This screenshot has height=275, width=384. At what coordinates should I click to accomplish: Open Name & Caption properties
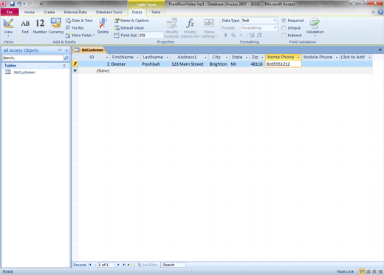(x=131, y=21)
